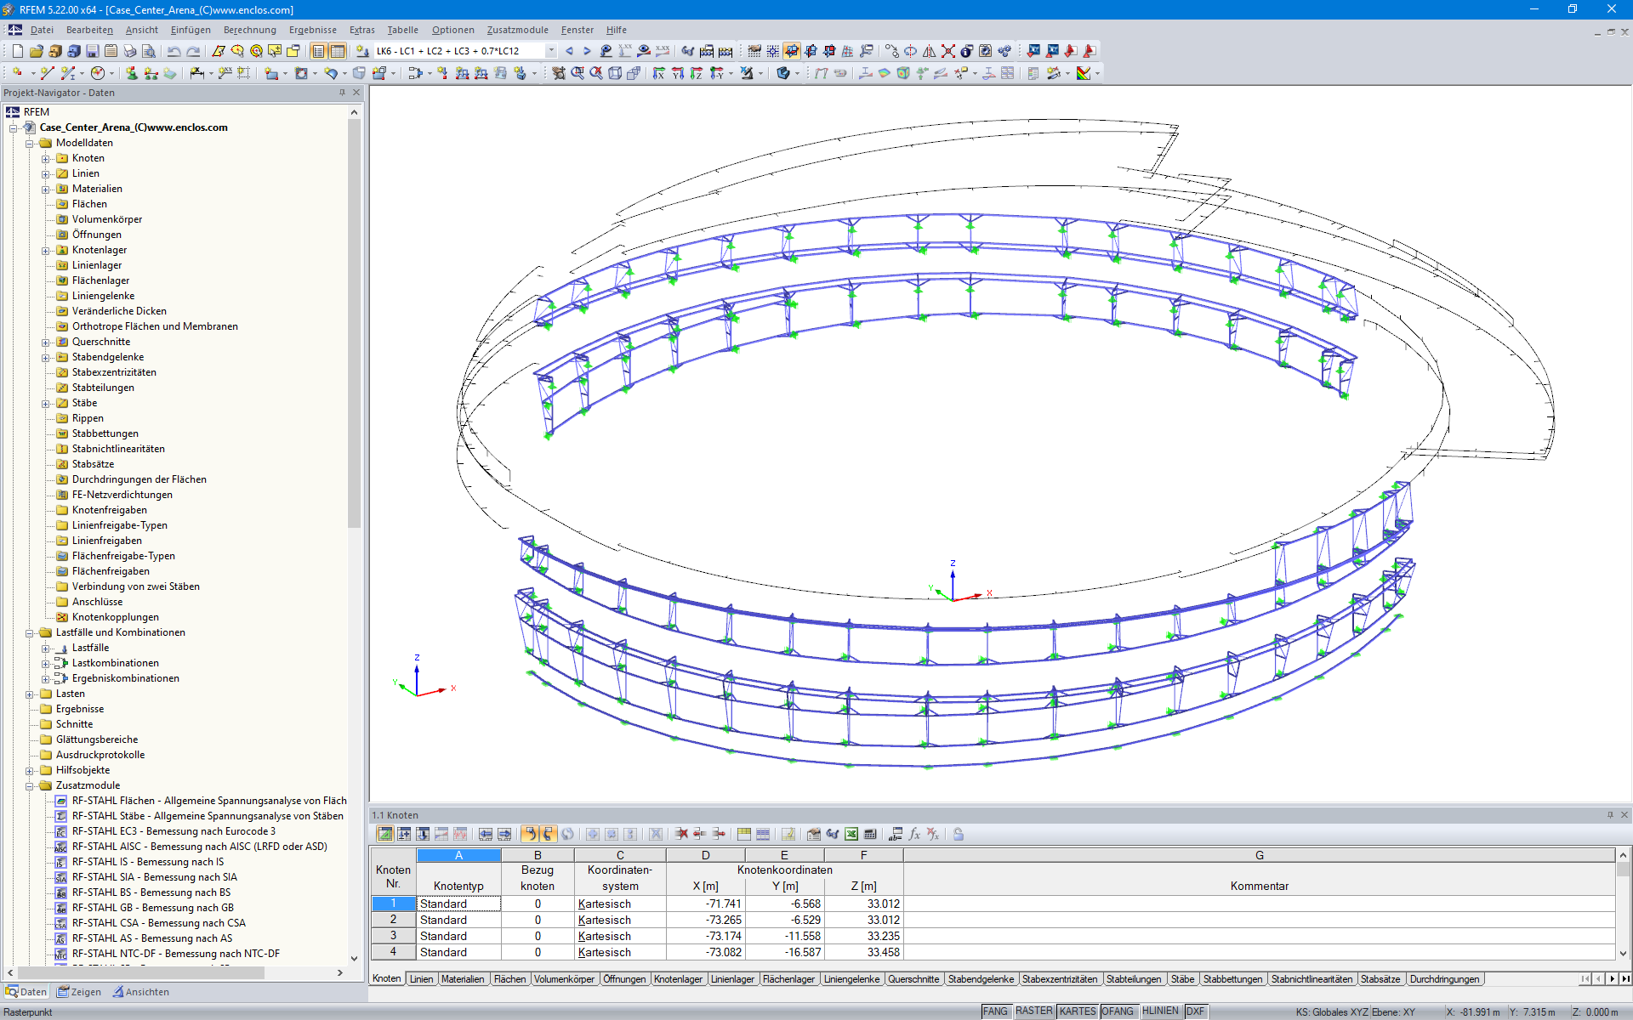Click X coordinate cell -71.741
The image size is (1633, 1020).
[705, 904]
